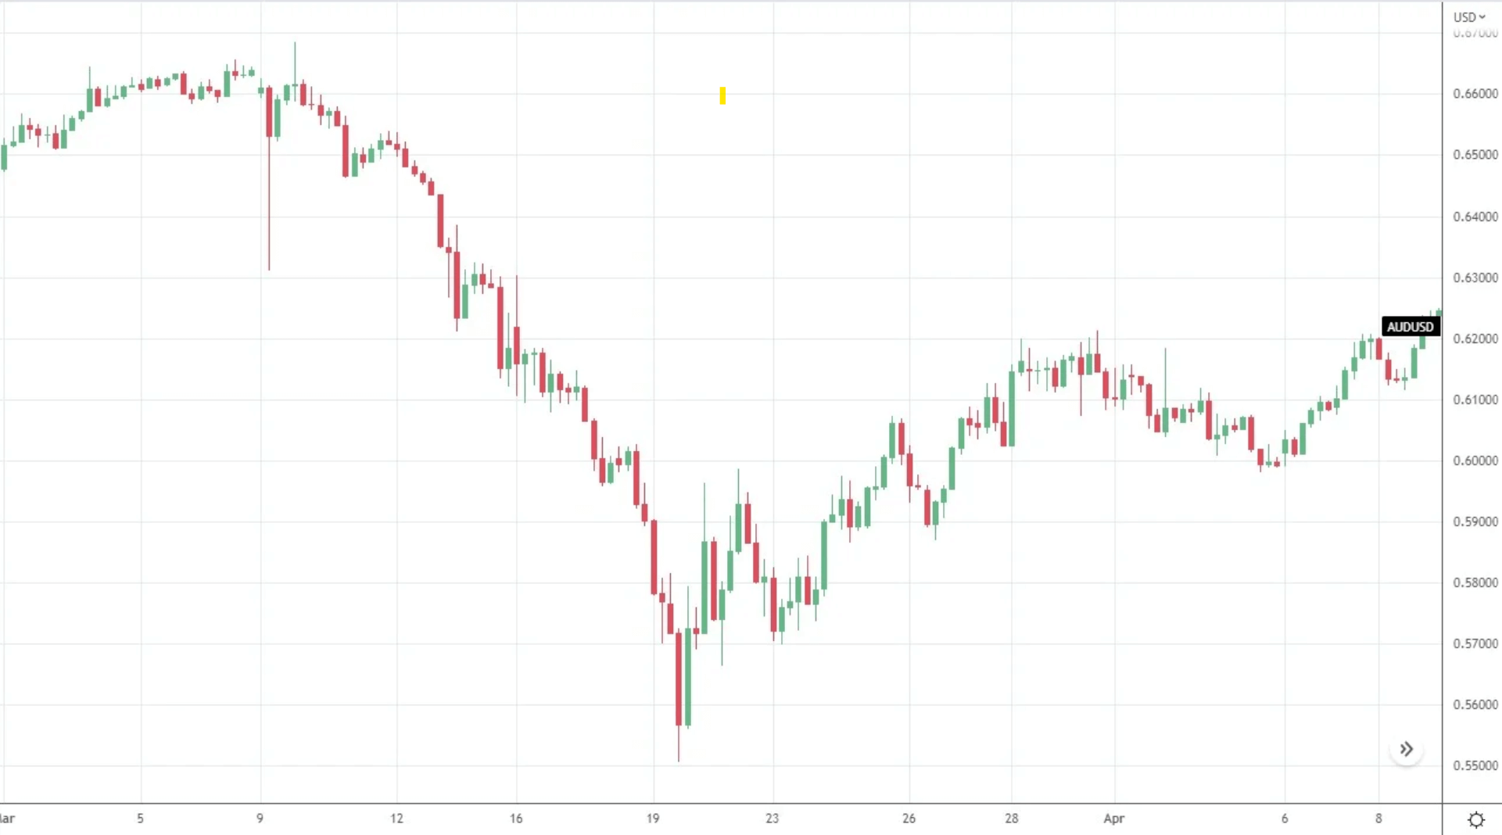Click date 28 on the time axis
The width and height of the screenshot is (1502, 835).
pos(1012,819)
